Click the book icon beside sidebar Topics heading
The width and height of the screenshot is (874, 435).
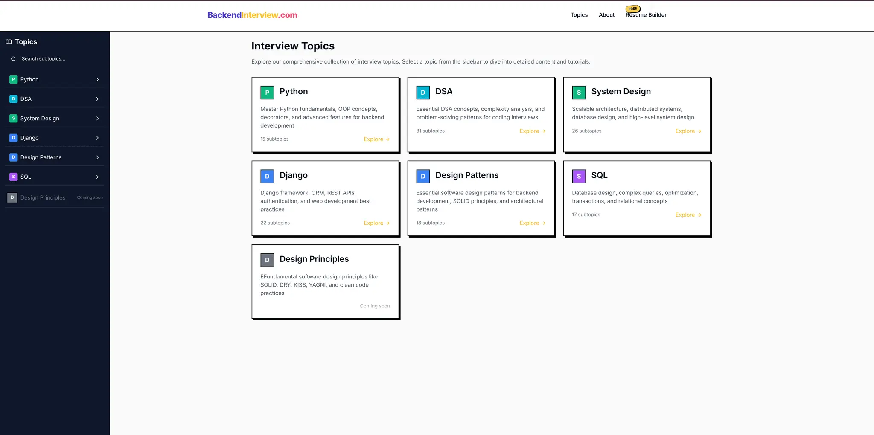tap(9, 42)
